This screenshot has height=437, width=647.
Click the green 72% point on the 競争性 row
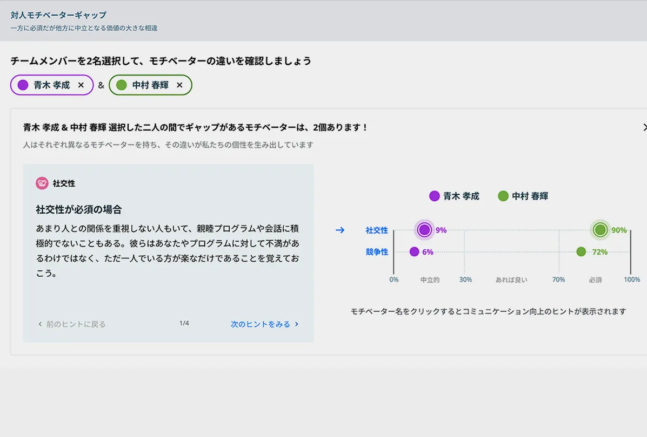581,251
